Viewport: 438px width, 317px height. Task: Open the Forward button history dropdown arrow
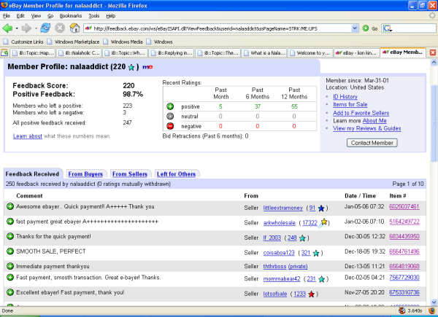[36, 28]
